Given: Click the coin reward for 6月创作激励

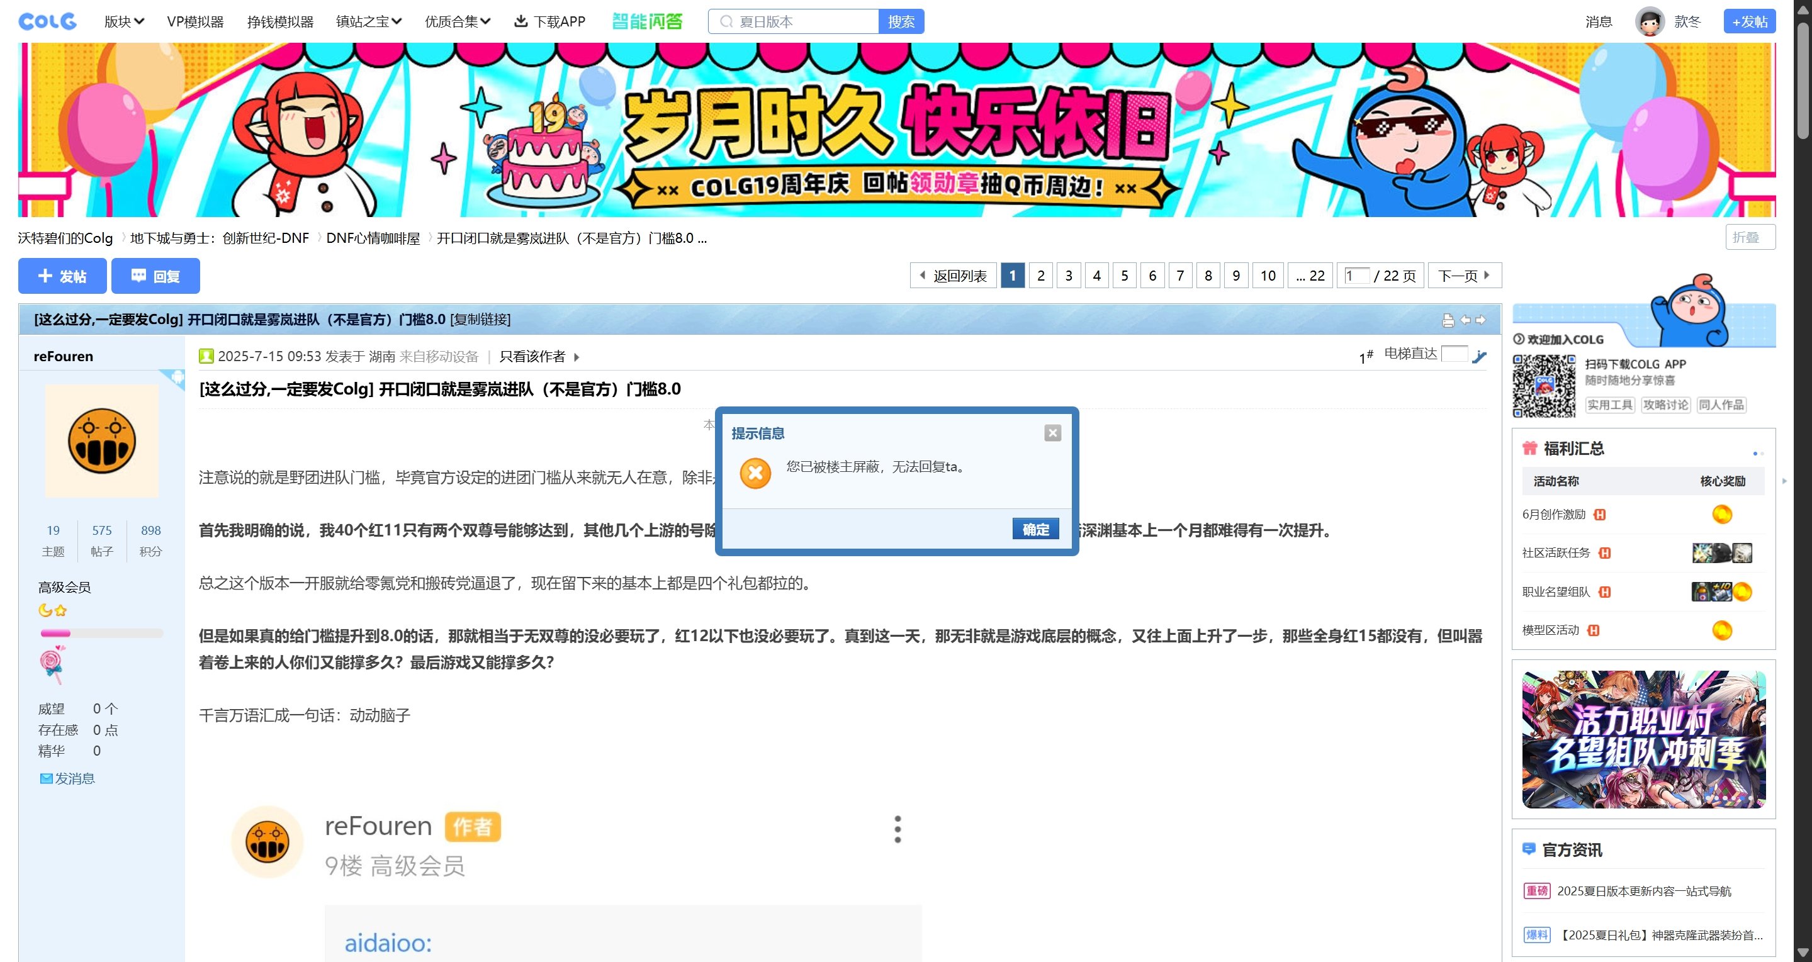Looking at the screenshot, I should coord(1721,514).
